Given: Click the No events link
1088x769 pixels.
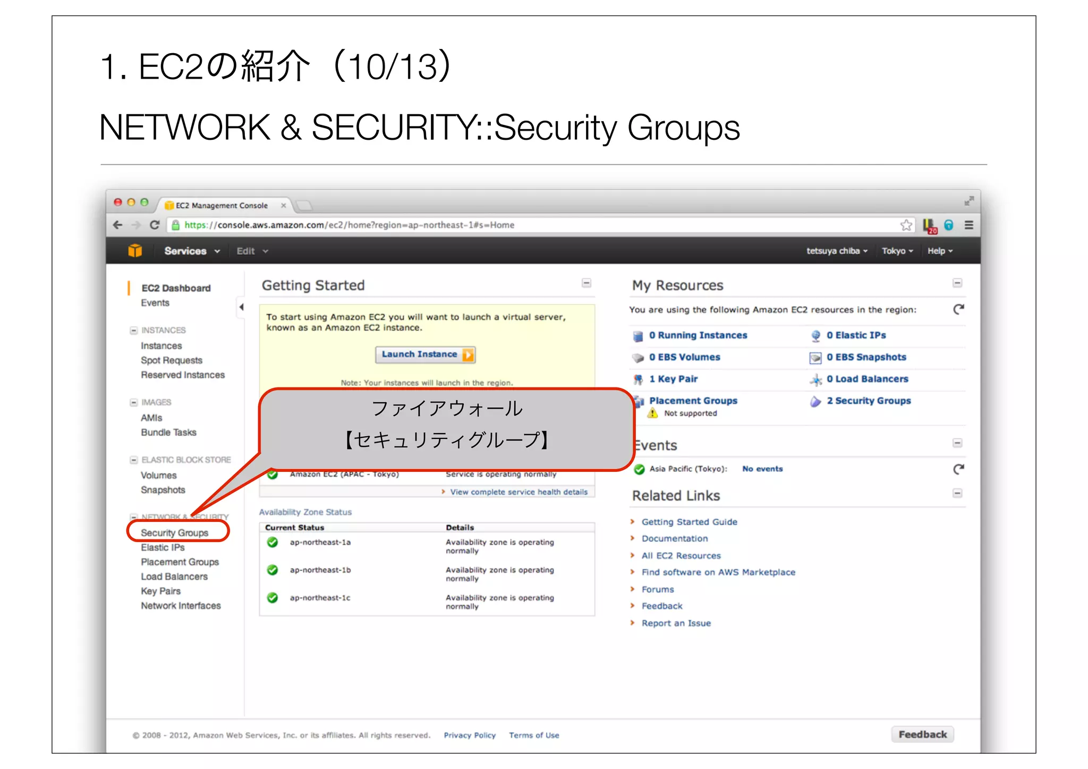Looking at the screenshot, I should [x=762, y=469].
